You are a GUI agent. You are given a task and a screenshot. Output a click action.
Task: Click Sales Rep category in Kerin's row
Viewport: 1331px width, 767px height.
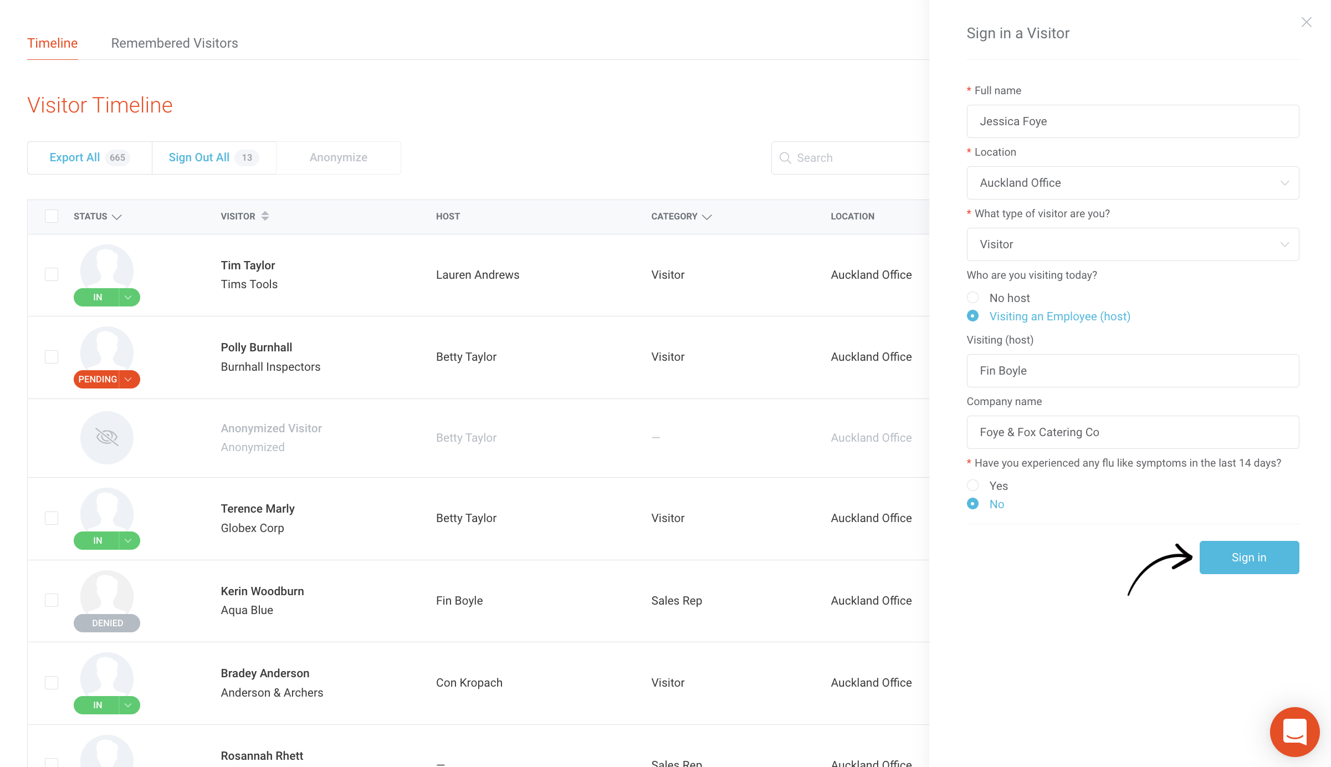[677, 601]
